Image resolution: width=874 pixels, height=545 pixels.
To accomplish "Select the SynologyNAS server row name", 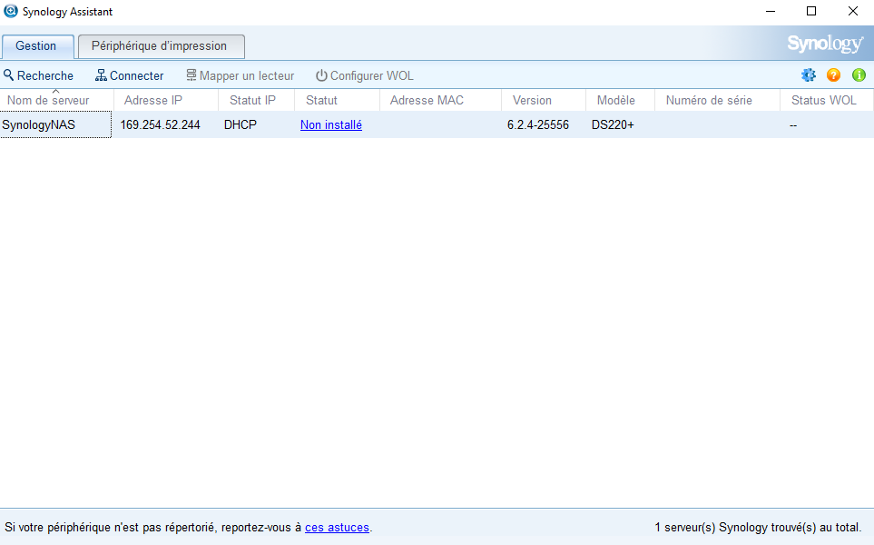I will tap(38, 125).
